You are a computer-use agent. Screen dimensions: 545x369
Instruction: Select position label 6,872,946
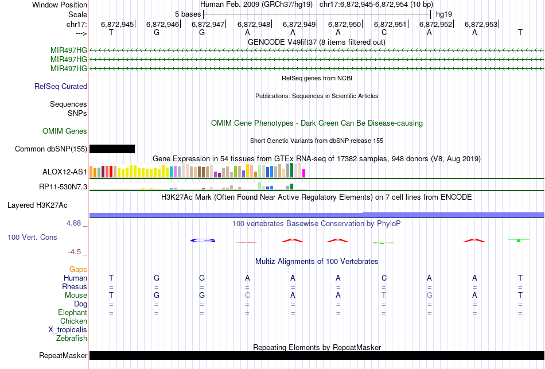pyautogui.click(x=162, y=24)
